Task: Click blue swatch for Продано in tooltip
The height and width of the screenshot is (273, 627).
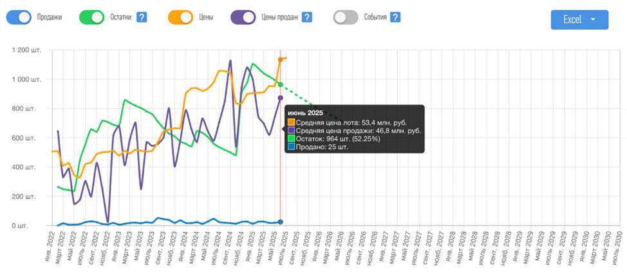Action: [291, 147]
